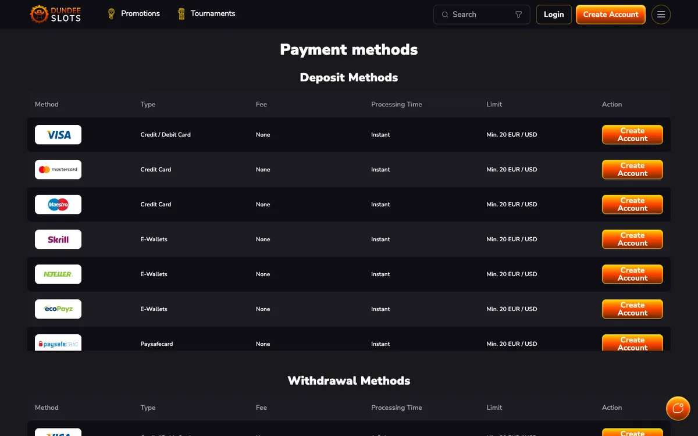Click the Tournaments trophy icon
This screenshot has height=436, width=698.
[181, 14]
